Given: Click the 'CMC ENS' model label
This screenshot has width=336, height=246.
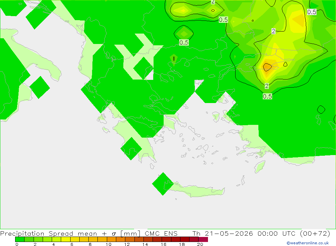Looking at the screenshot, I should tap(161, 233).
